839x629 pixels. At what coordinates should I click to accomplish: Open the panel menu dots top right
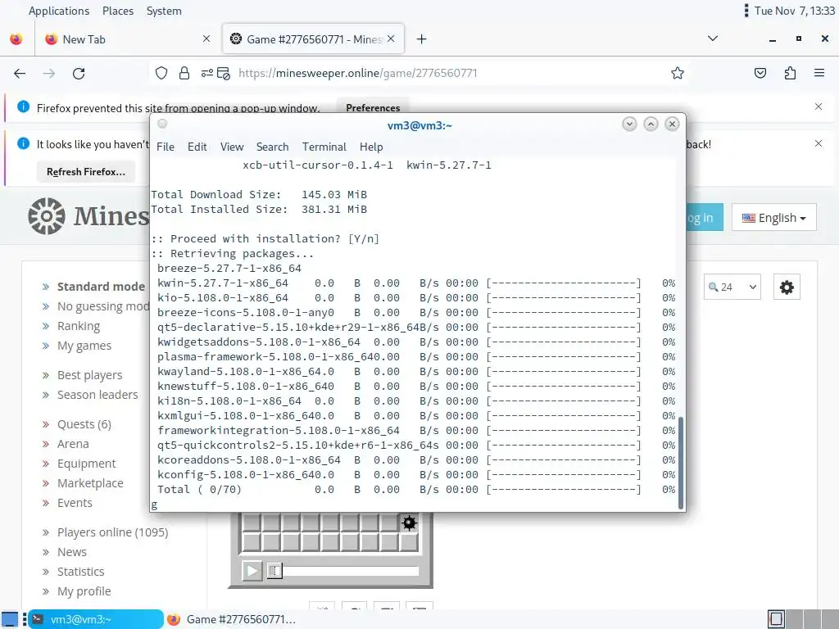pos(746,11)
